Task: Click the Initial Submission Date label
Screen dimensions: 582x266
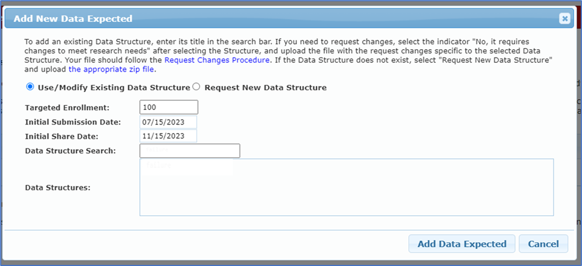Action: point(73,122)
